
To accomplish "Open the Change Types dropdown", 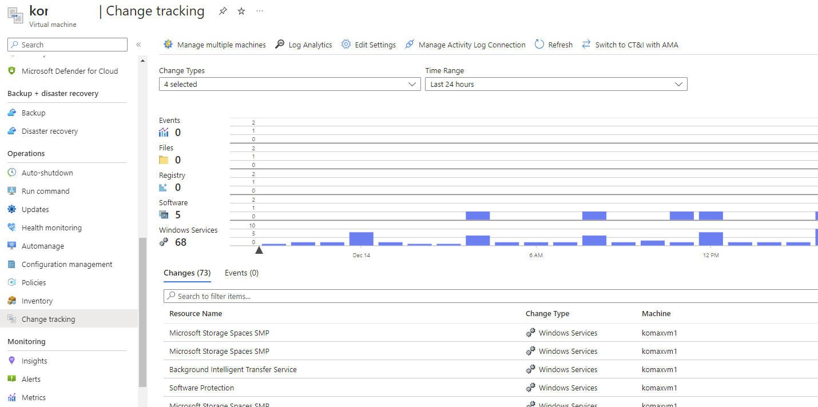I will [289, 84].
